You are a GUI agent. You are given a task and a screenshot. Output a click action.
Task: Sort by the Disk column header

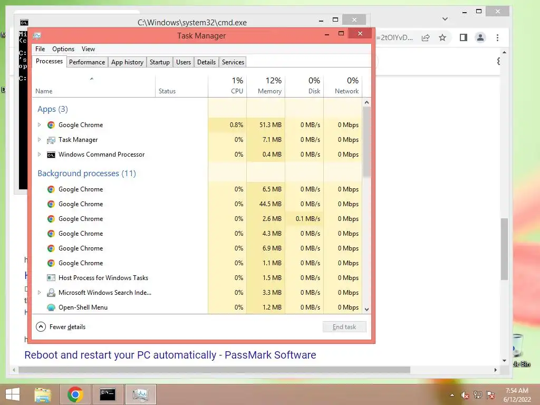[x=304, y=86]
